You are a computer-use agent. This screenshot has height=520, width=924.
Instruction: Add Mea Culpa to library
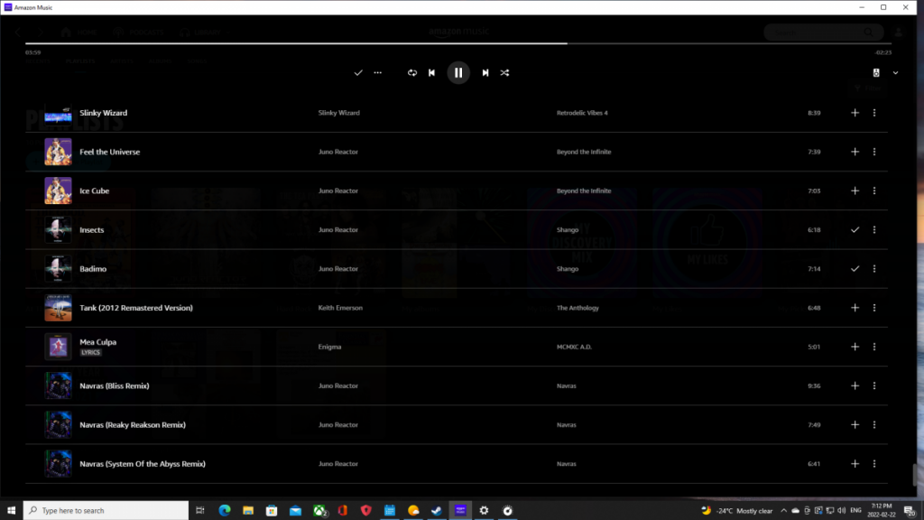[x=855, y=347]
